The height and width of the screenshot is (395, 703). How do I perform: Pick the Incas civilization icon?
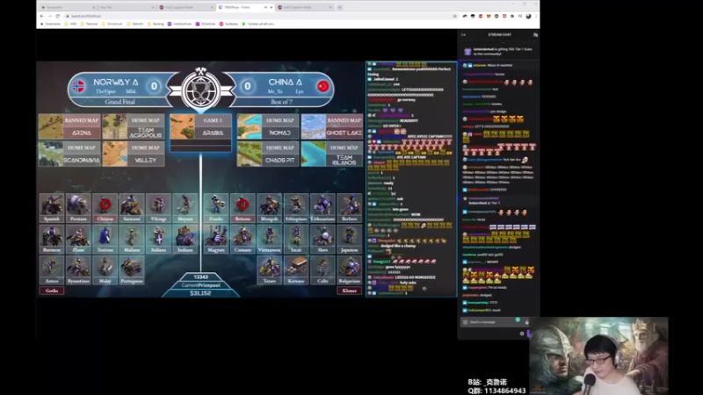296,239
